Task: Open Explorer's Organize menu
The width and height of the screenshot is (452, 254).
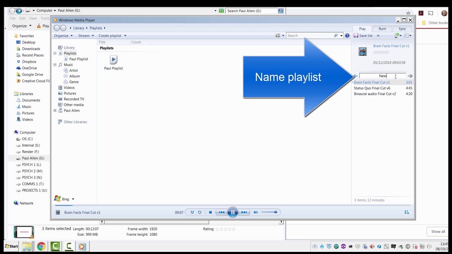Action: pos(22,26)
